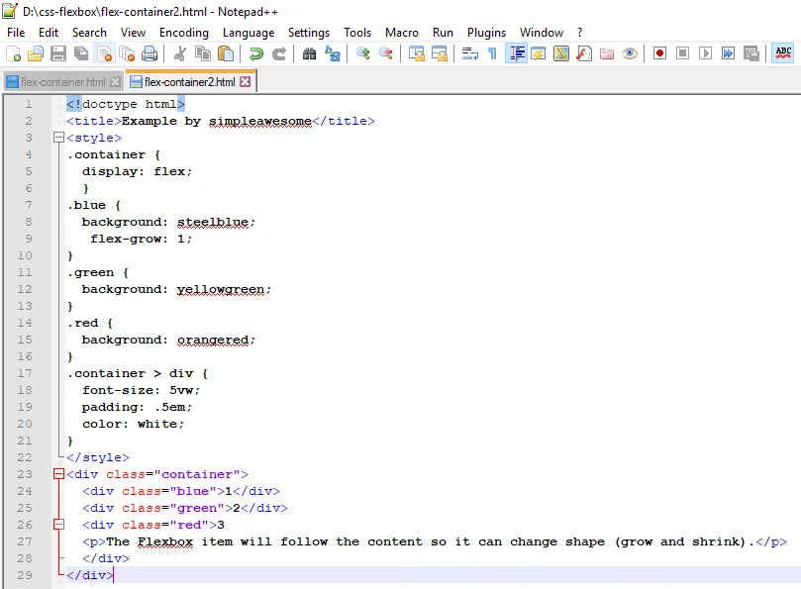Switch to the flex-container.html tab
Image resolution: width=801 pixels, height=589 pixels.
pyautogui.click(x=62, y=82)
